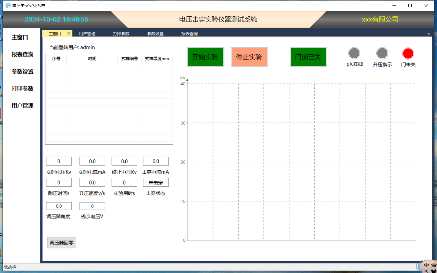Select 报表查询 in the left sidebar
Image resolution: width=437 pixels, height=273 pixels.
click(x=22, y=54)
